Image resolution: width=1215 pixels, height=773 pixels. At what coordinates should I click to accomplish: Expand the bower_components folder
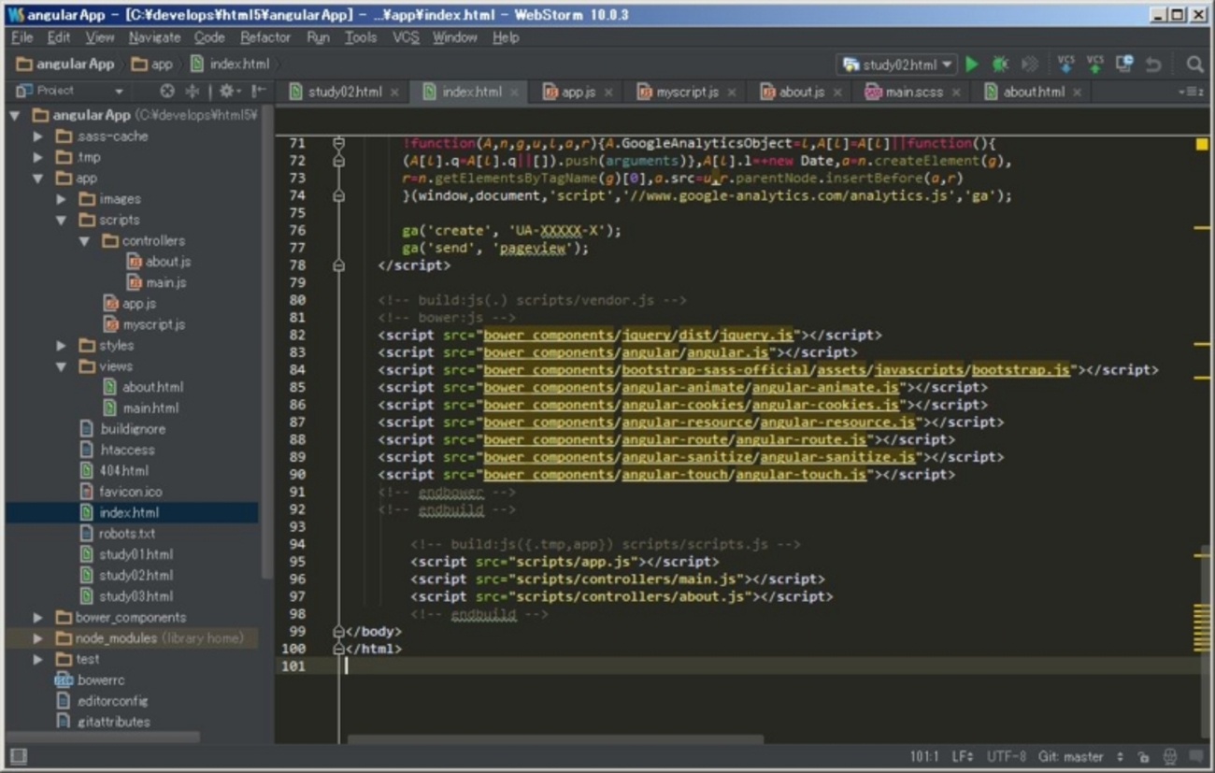tap(38, 617)
